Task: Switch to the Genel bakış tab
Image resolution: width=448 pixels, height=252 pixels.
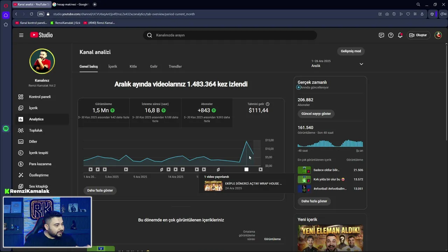Action: coord(89,66)
